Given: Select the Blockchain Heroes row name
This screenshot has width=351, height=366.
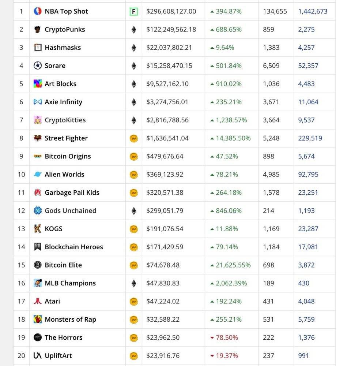Looking at the screenshot, I should point(74,247).
